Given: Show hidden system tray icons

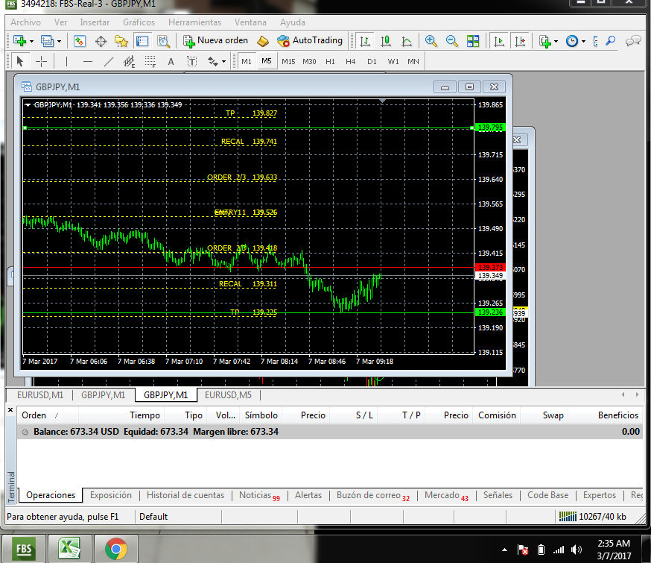Looking at the screenshot, I should coord(504,550).
